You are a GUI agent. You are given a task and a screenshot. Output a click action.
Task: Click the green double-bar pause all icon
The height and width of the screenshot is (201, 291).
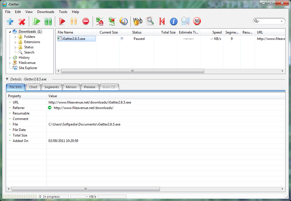point(48,21)
